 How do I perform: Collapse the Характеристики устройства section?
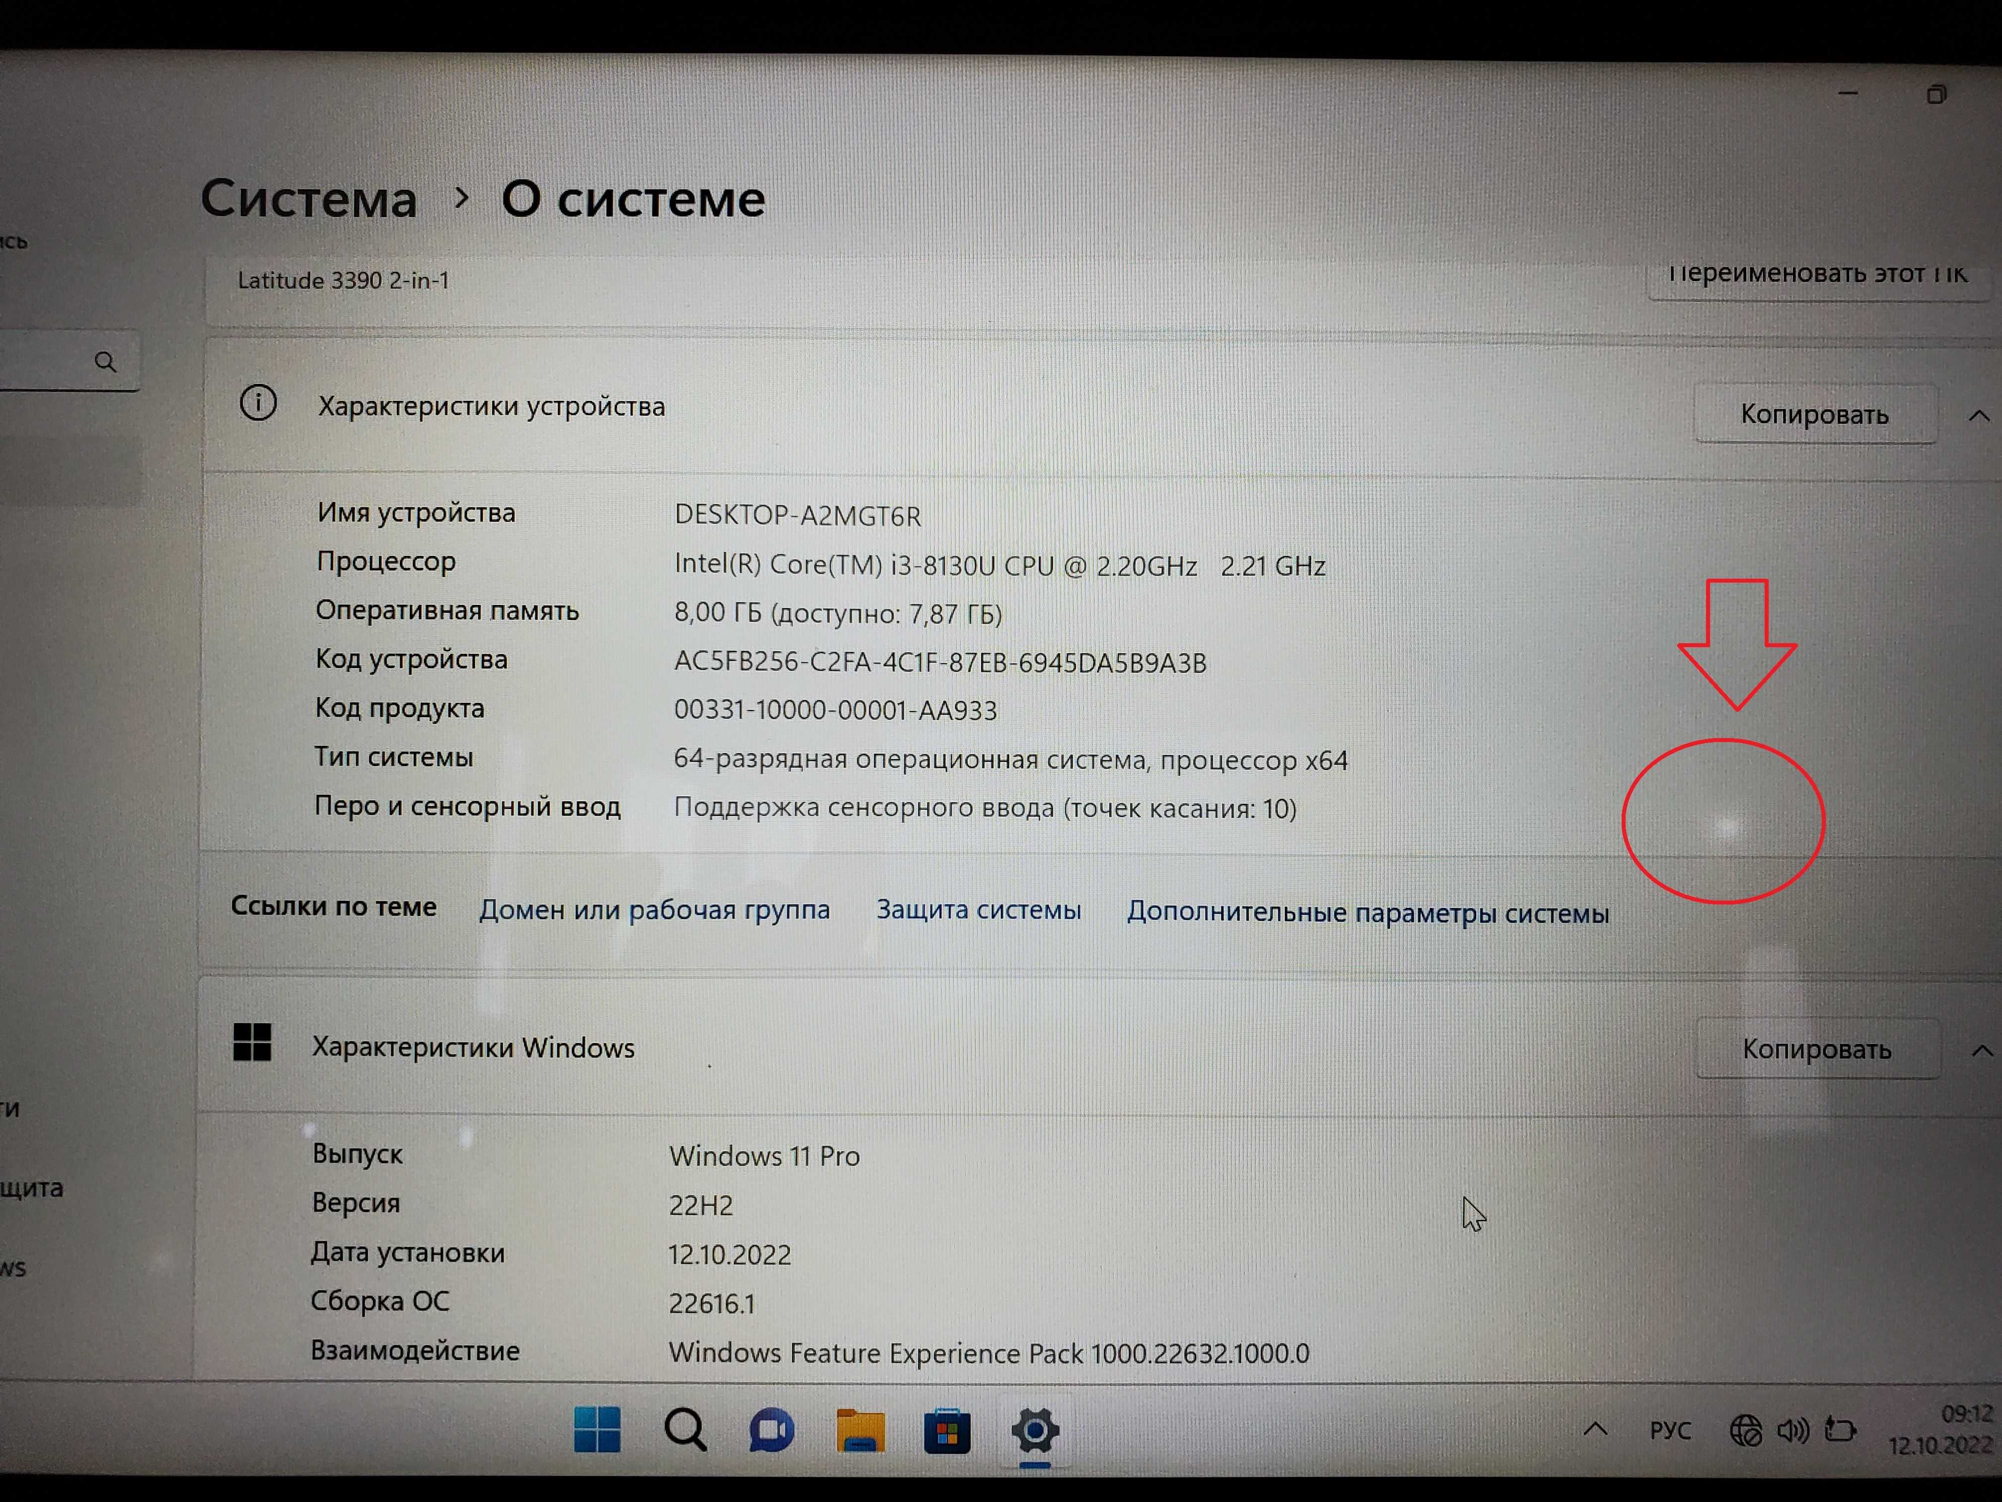pyautogui.click(x=1979, y=416)
